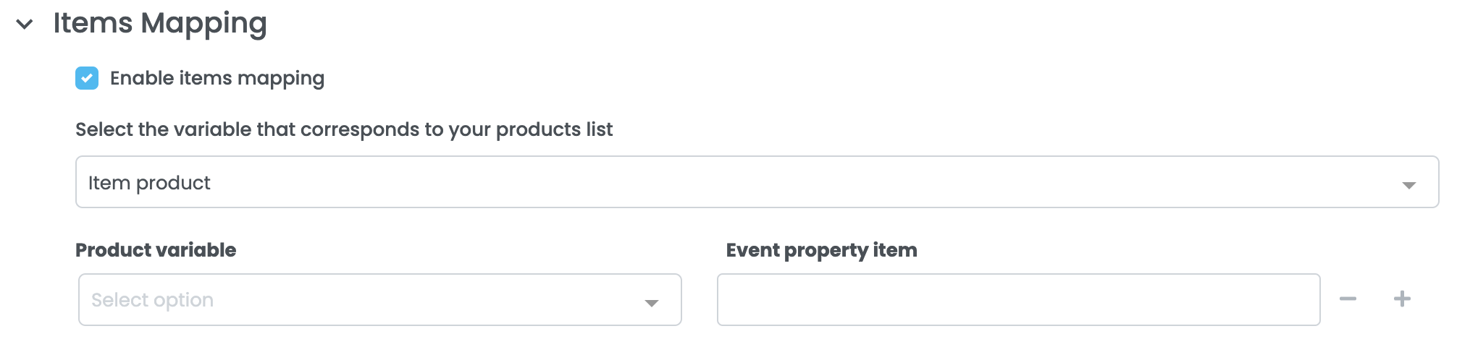Add a mapping row with plus icon

click(x=1402, y=299)
